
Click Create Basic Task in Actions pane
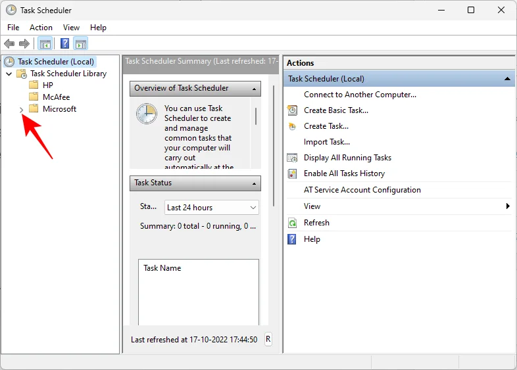pyautogui.click(x=335, y=110)
